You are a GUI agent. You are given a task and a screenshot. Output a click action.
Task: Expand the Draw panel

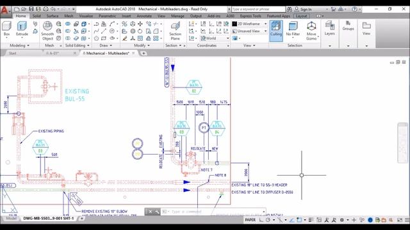tap(106, 45)
